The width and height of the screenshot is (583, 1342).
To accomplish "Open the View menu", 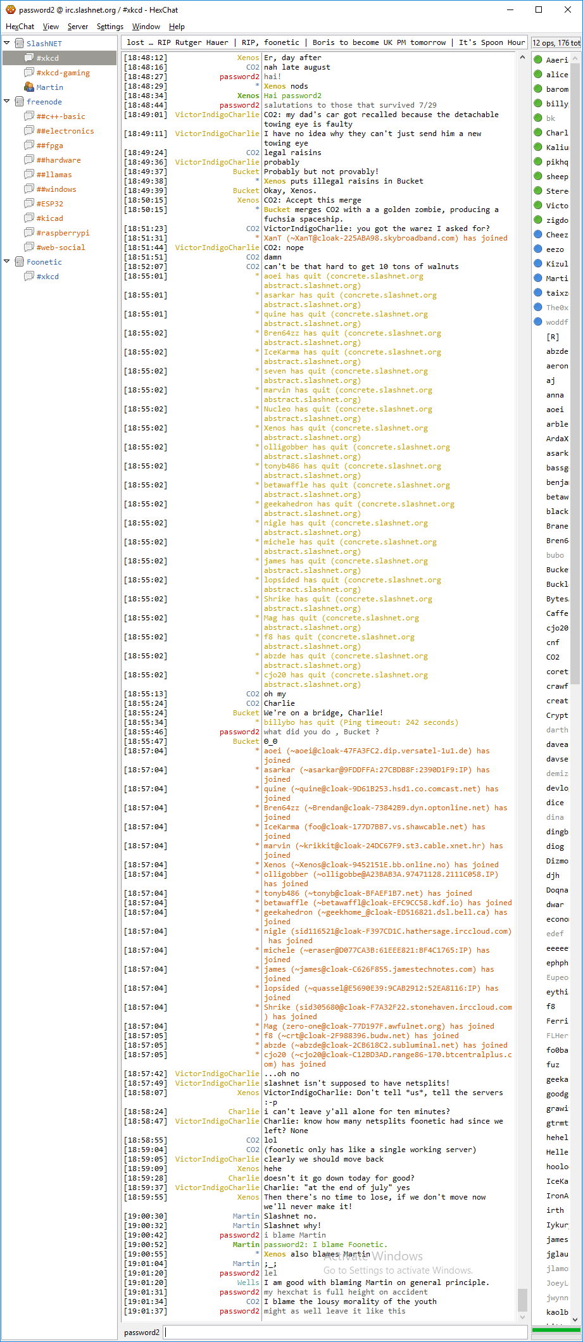I will coord(51,27).
